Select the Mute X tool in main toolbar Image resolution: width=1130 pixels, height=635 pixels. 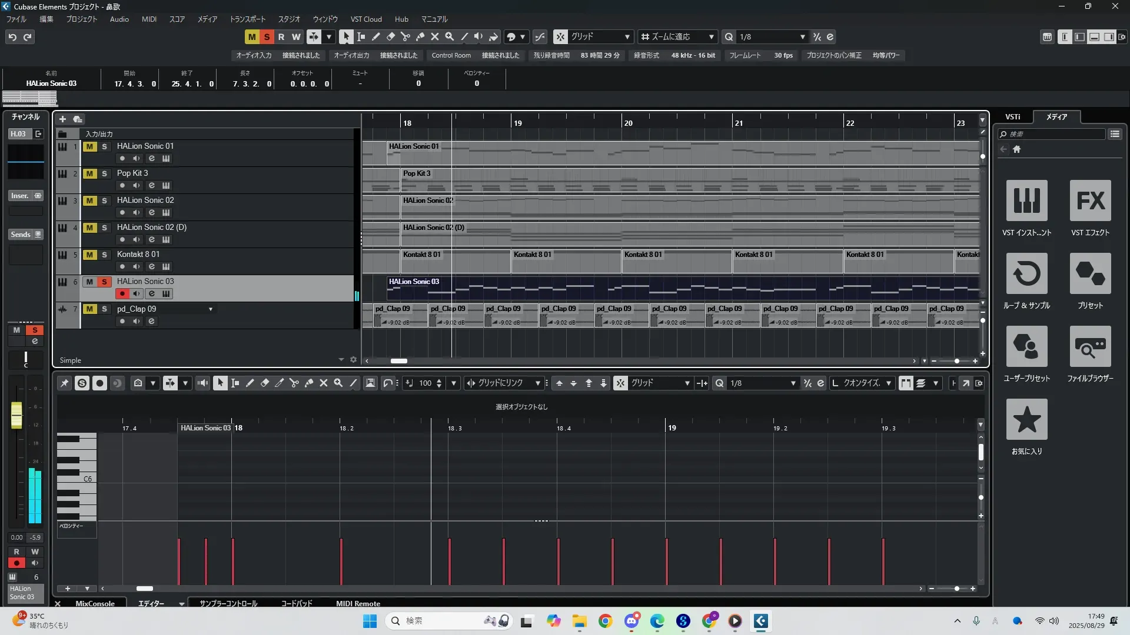435,36
